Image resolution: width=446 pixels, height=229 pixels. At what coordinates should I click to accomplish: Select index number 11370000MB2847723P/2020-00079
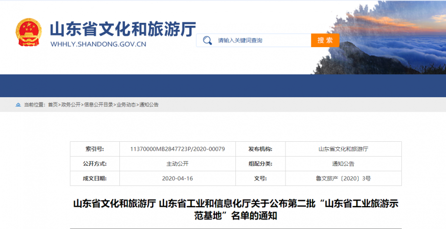click(177, 149)
